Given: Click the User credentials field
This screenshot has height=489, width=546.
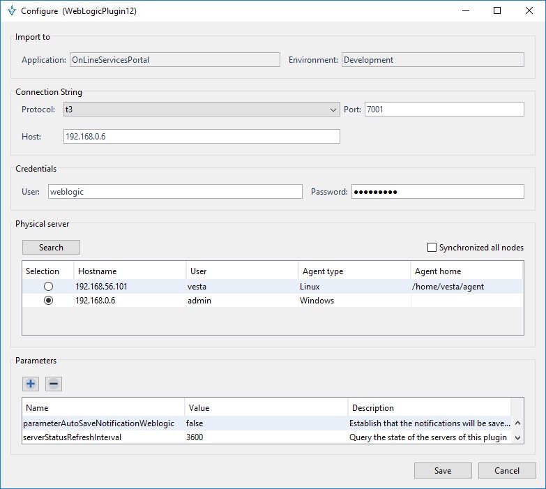Looking at the screenshot, I should (175, 192).
